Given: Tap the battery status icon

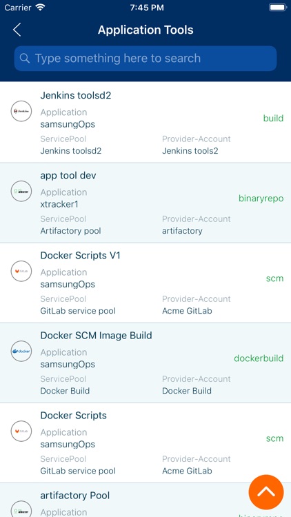Looking at the screenshot, I should pyautogui.click(x=277, y=8).
